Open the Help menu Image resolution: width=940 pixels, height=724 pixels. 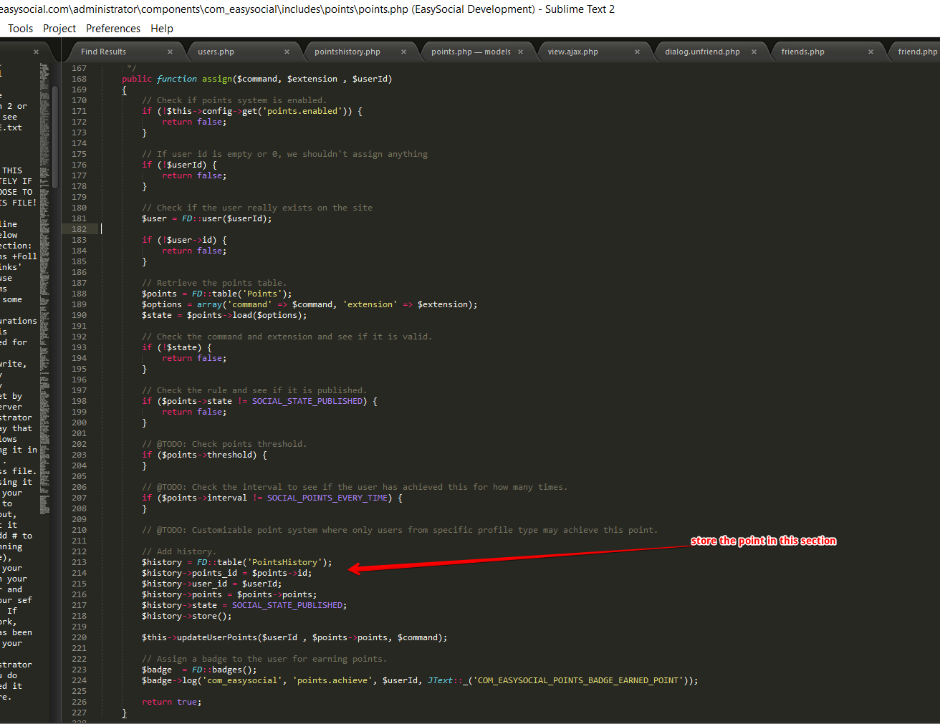162,29
